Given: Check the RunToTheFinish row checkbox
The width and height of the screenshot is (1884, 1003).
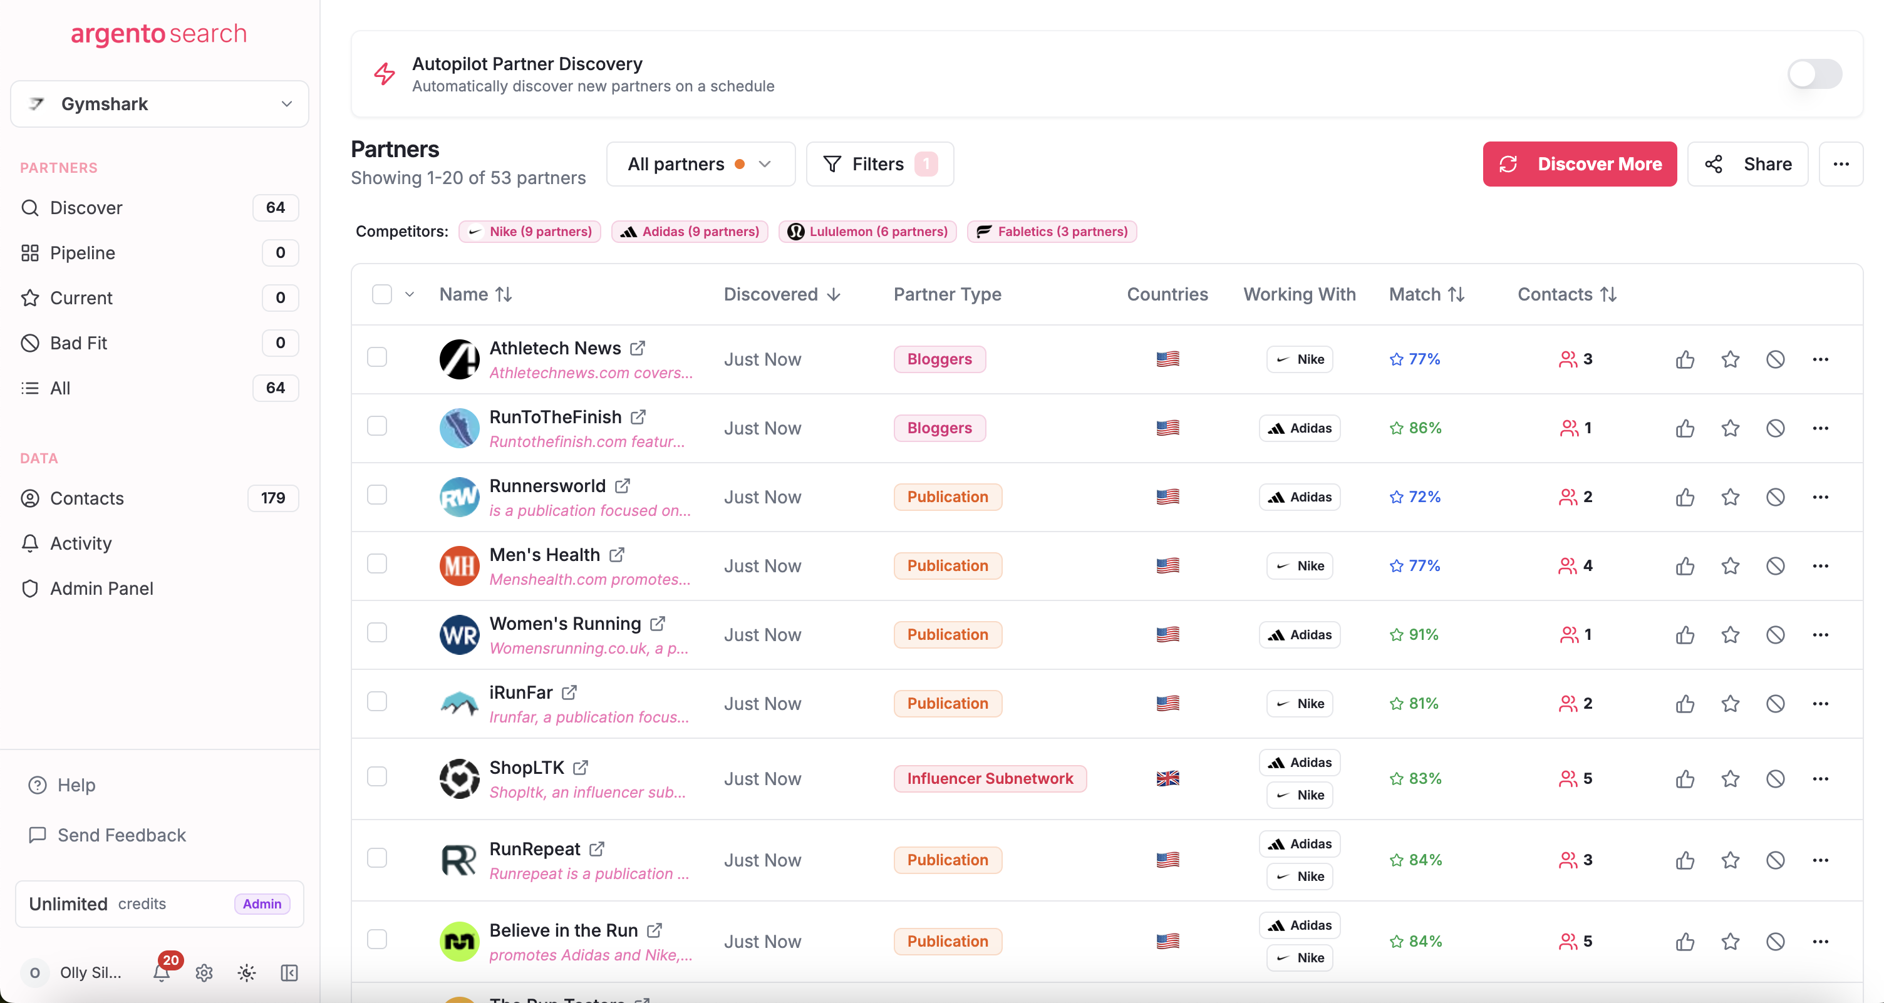Looking at the screenshot, I should [x=376, y=426].
